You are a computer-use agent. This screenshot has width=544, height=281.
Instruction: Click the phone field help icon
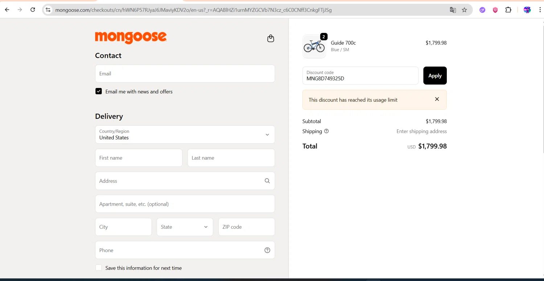[267, 250]
